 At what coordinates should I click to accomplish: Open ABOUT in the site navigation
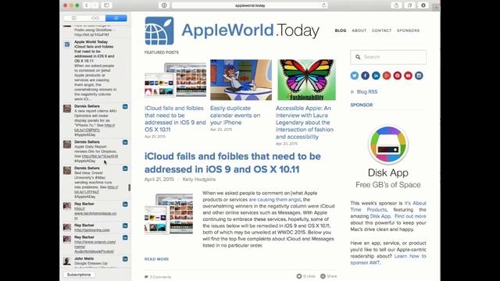point(359,30)
